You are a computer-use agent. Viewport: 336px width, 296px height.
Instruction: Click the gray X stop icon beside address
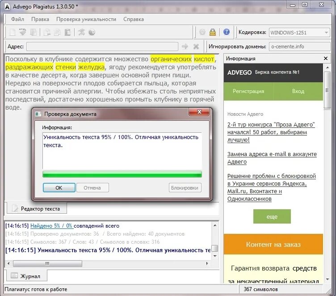(196, 47)
